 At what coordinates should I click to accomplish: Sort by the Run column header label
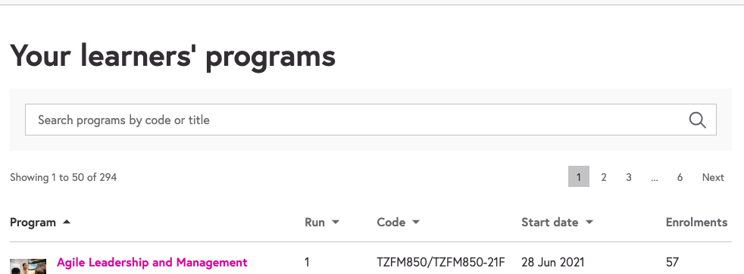coord(314,223)
